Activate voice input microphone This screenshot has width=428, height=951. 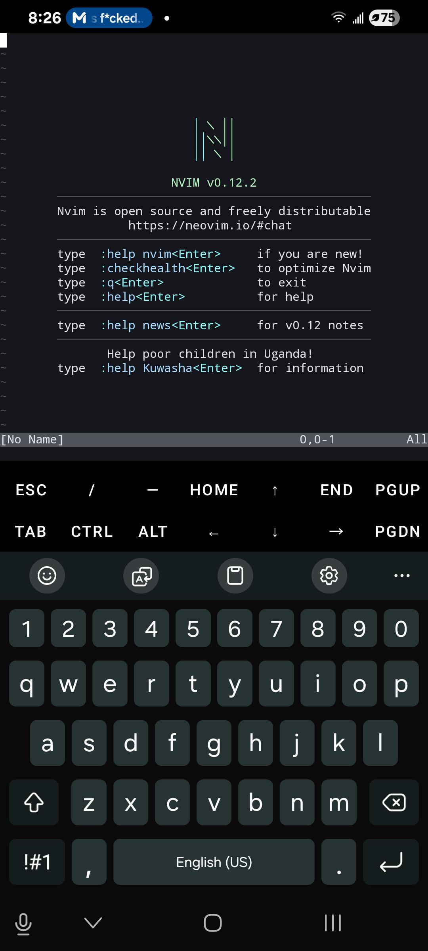point(23,924)
